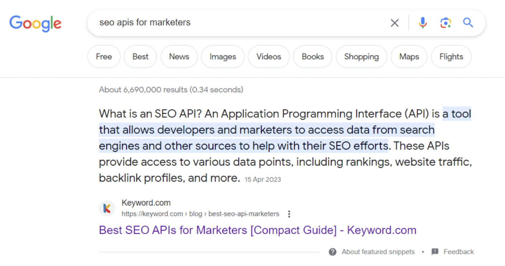Activate voice search via the microphone icon

tap(423, 23)
